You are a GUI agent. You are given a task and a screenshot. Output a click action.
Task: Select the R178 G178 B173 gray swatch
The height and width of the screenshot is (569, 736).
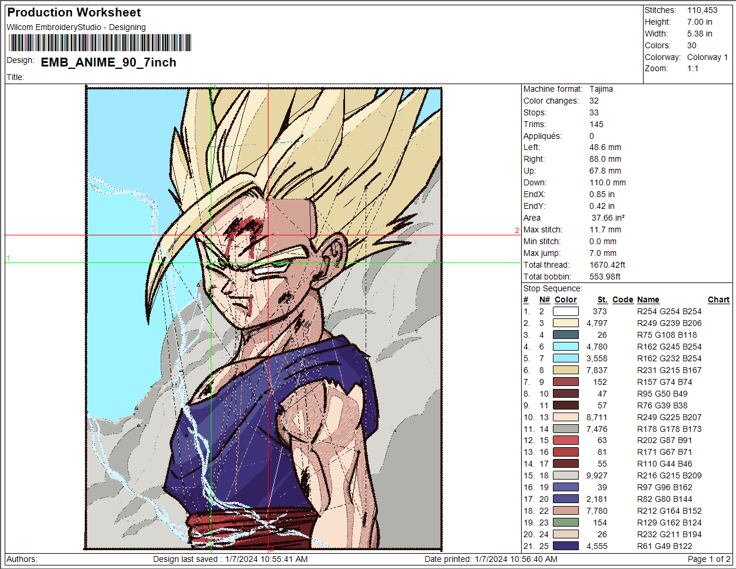565,429
